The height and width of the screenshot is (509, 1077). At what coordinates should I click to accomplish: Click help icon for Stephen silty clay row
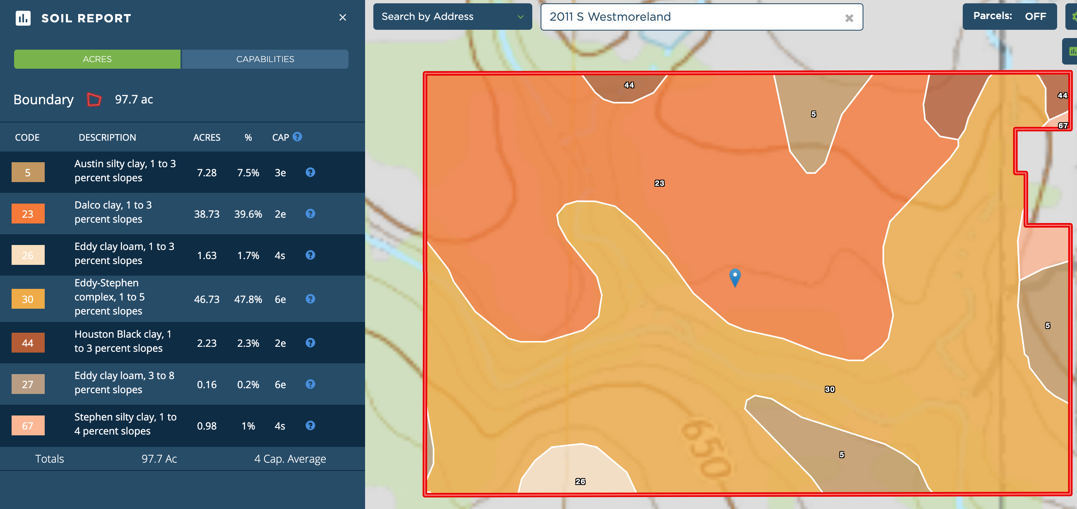click(310, 425)
